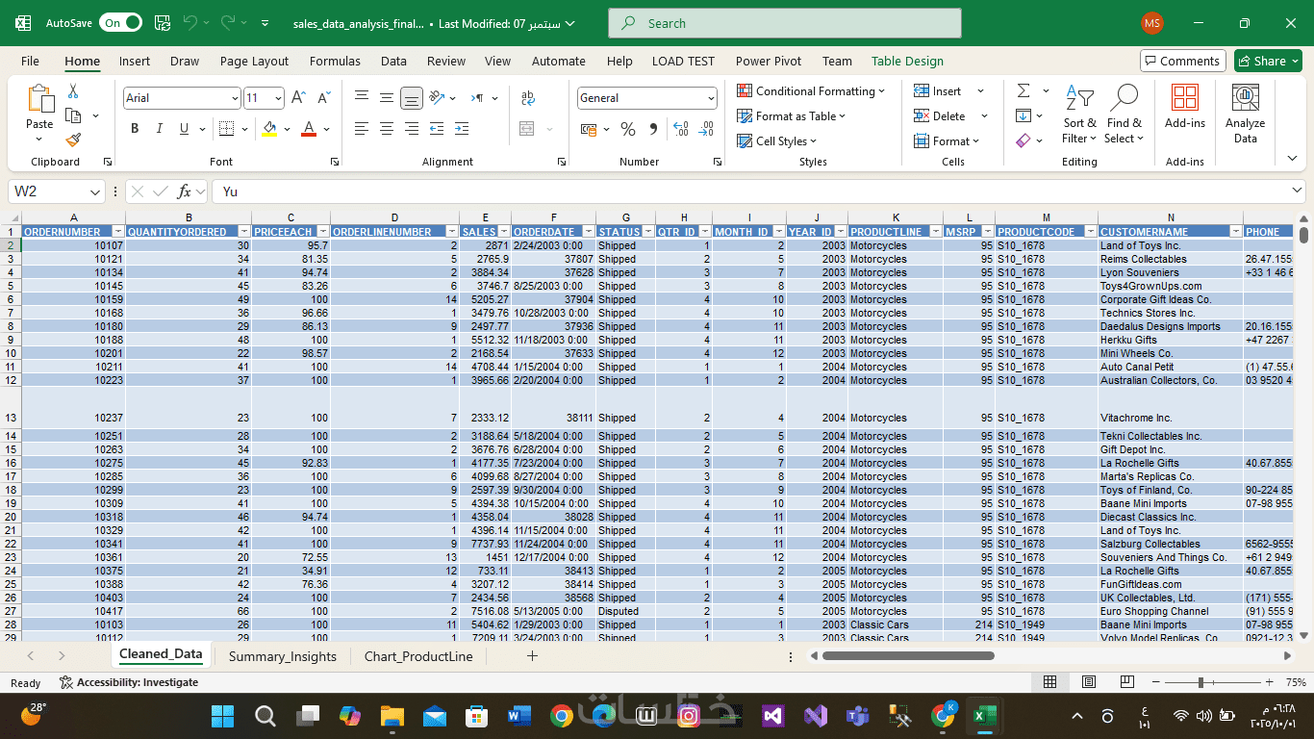
Task: Click the Center align icon
Action: (386, 129)
